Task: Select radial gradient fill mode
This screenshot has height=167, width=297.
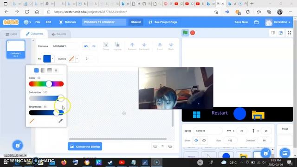Action: coord(56,71)
